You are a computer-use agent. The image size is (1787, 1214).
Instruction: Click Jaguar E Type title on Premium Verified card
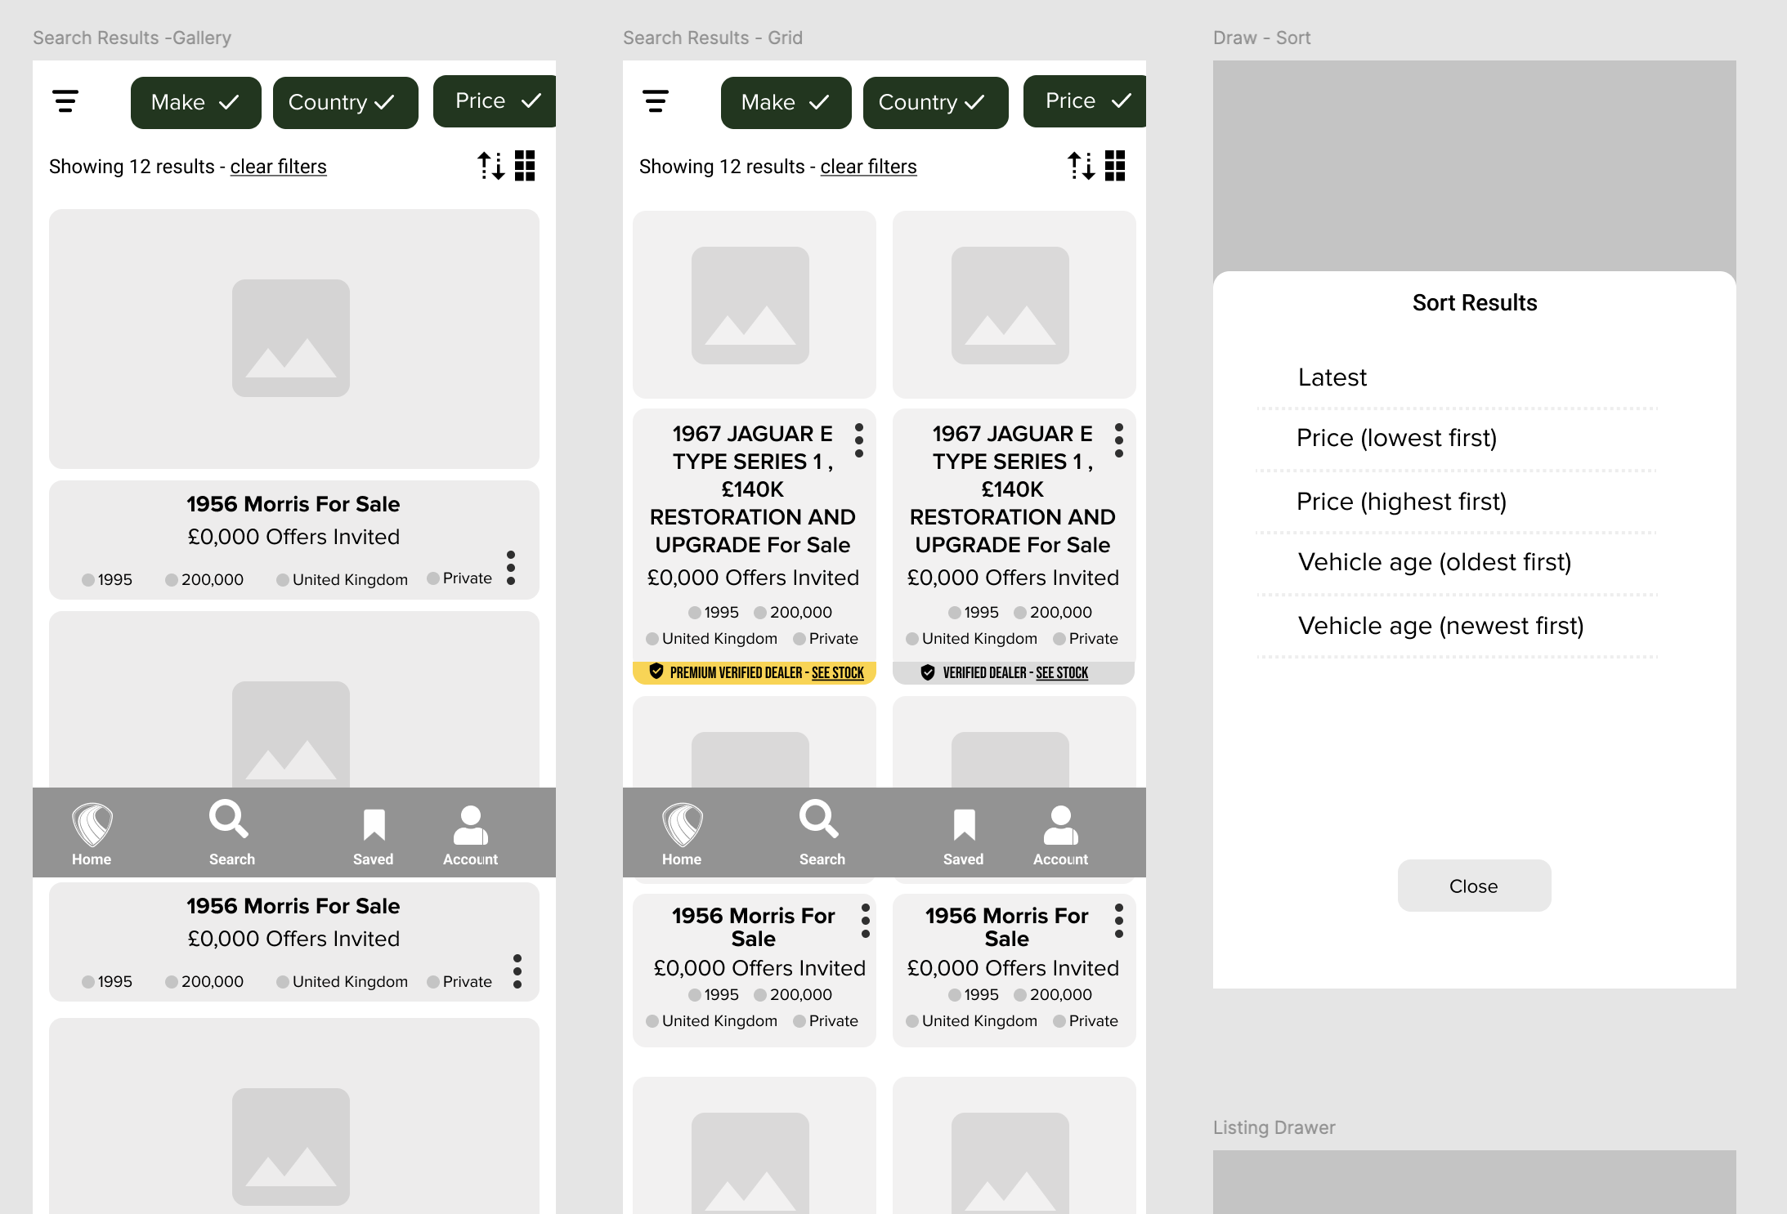coord(752,489)
